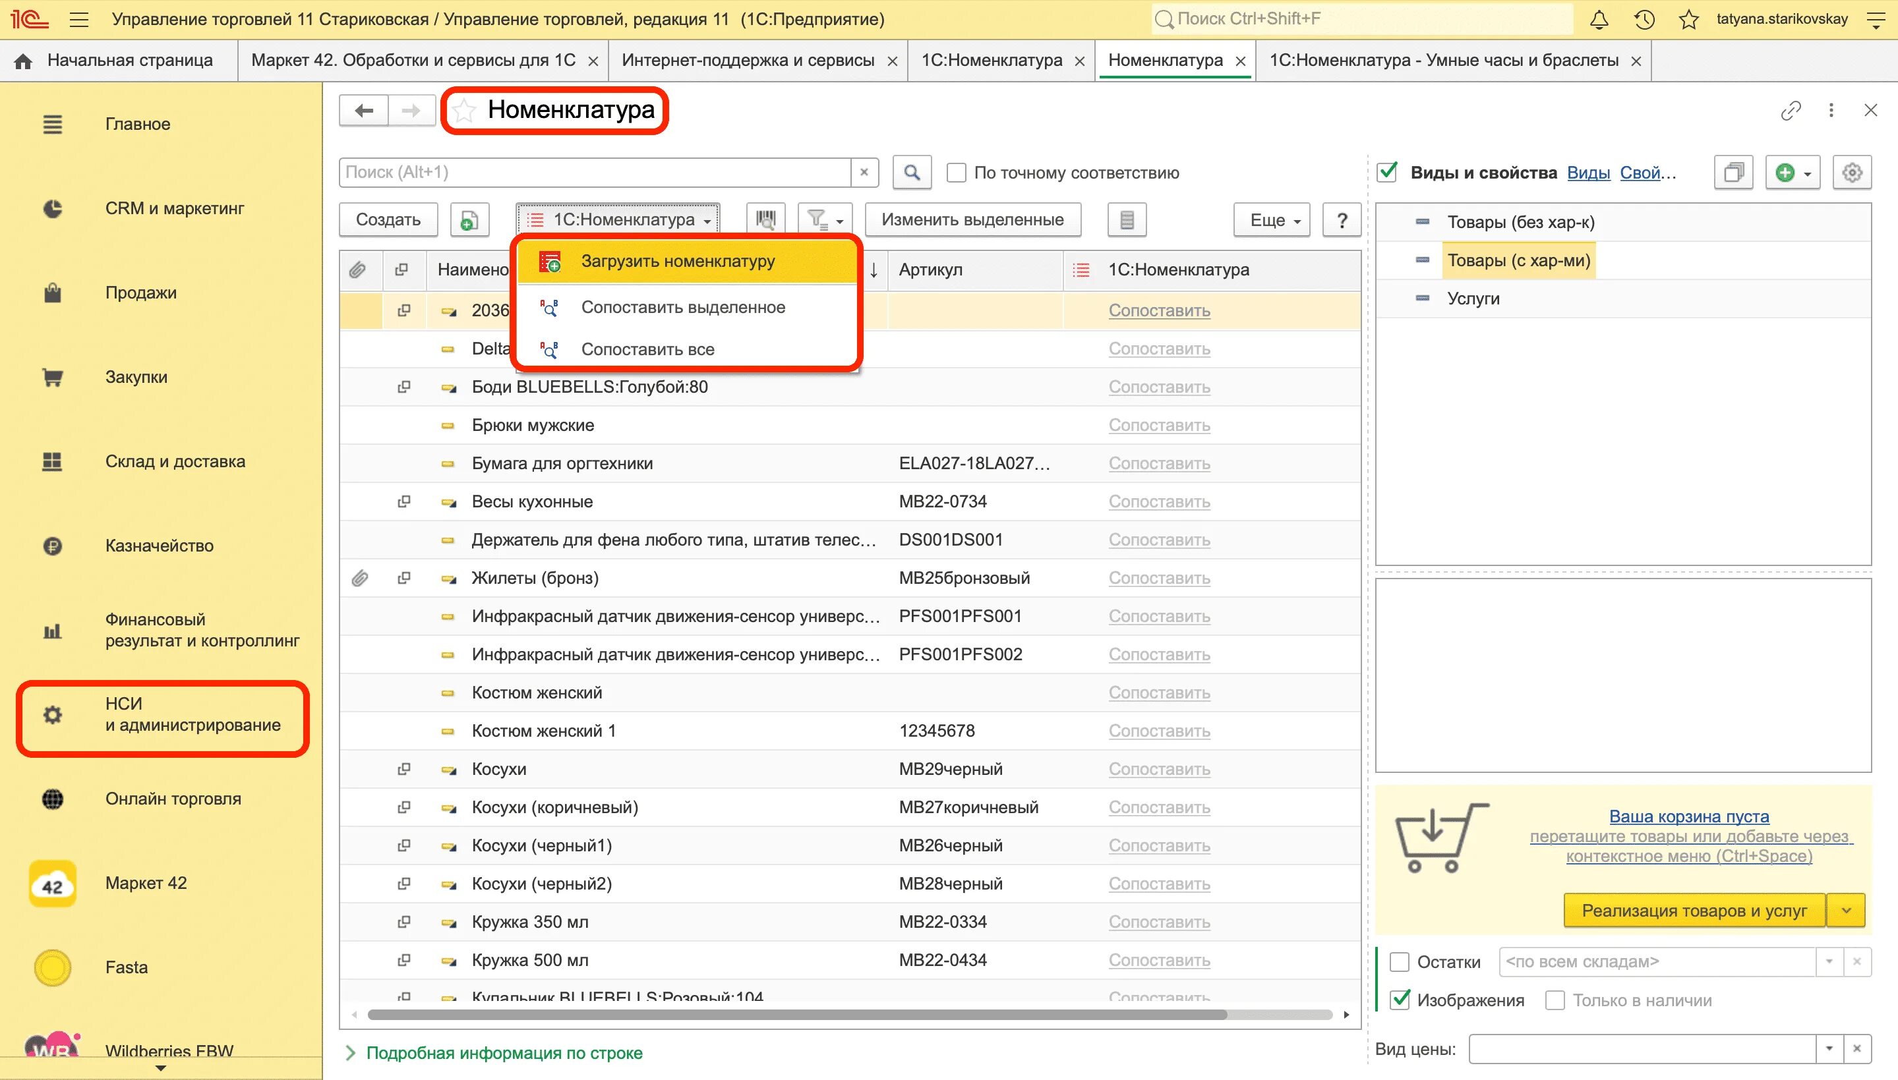Open the three-dot form options menu
Screen dimensions: 1898x1080
pos(1831,111)
